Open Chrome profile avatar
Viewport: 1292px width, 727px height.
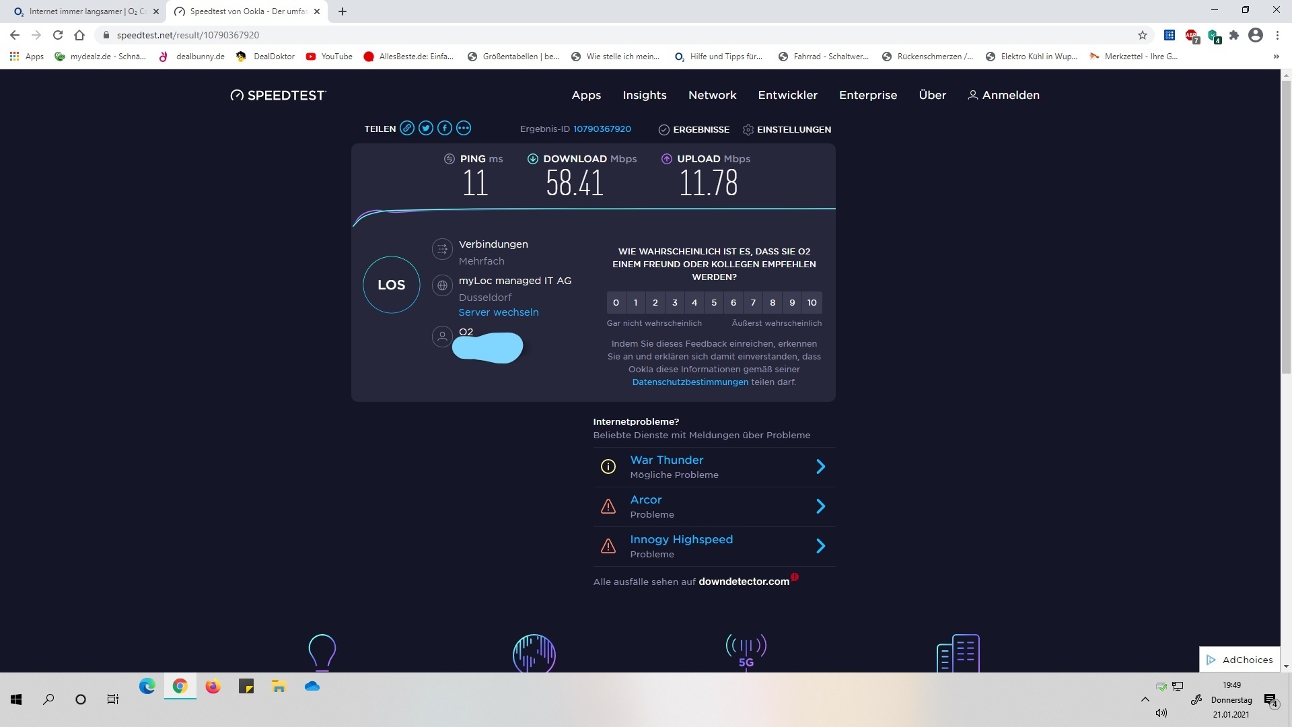click(1256, 35)
